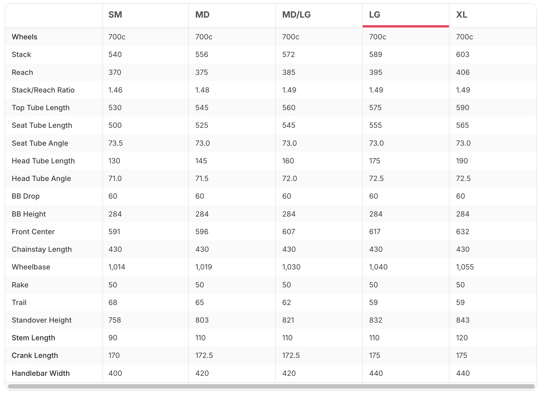The height and width of the screenshot is (394, 540).
Task: Click the MD Crank Length value 172.5
Action: pos(204,355)
